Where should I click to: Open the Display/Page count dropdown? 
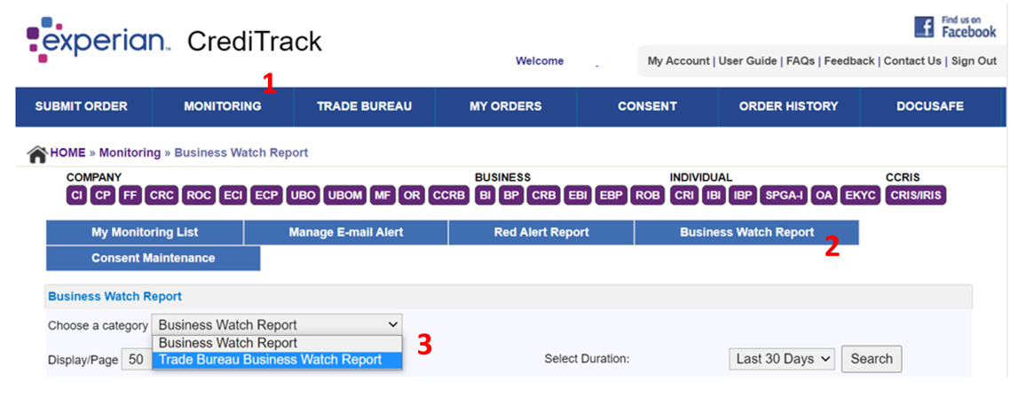[136, 361]
